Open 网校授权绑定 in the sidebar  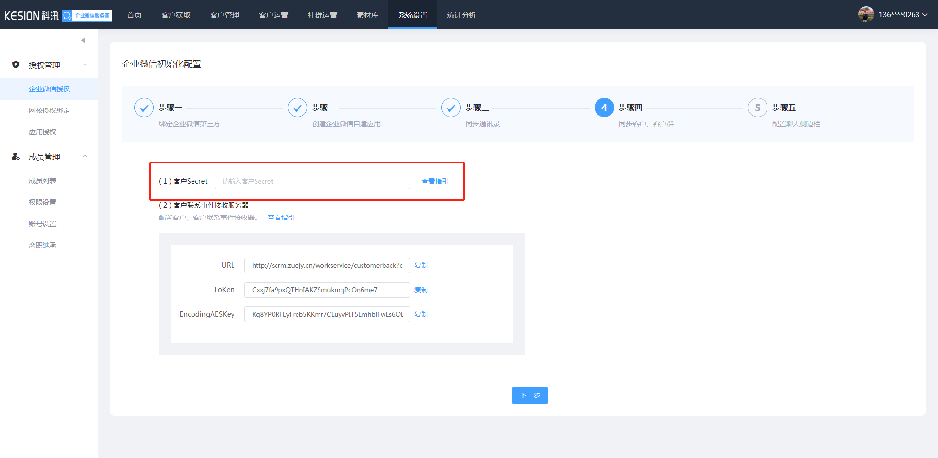49,110
